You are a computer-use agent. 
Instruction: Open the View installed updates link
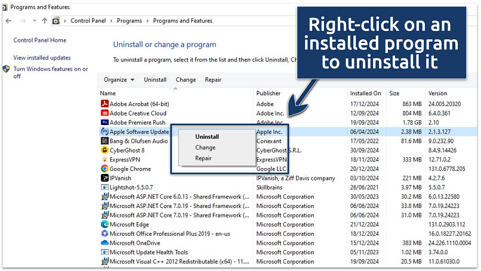pos(42,58)
